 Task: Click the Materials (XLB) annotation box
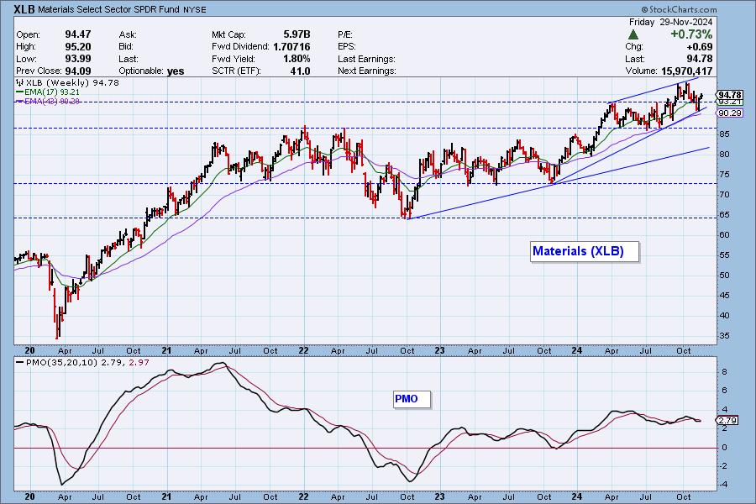[585, 251]
